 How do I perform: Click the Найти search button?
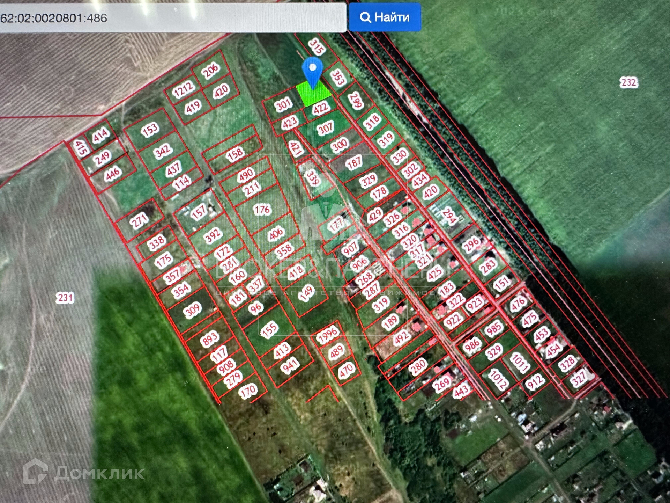coord(385,17)
